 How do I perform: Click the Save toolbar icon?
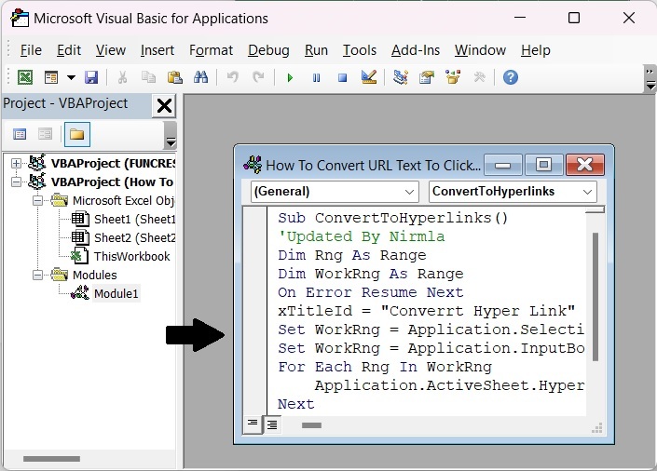coord(91,77)
